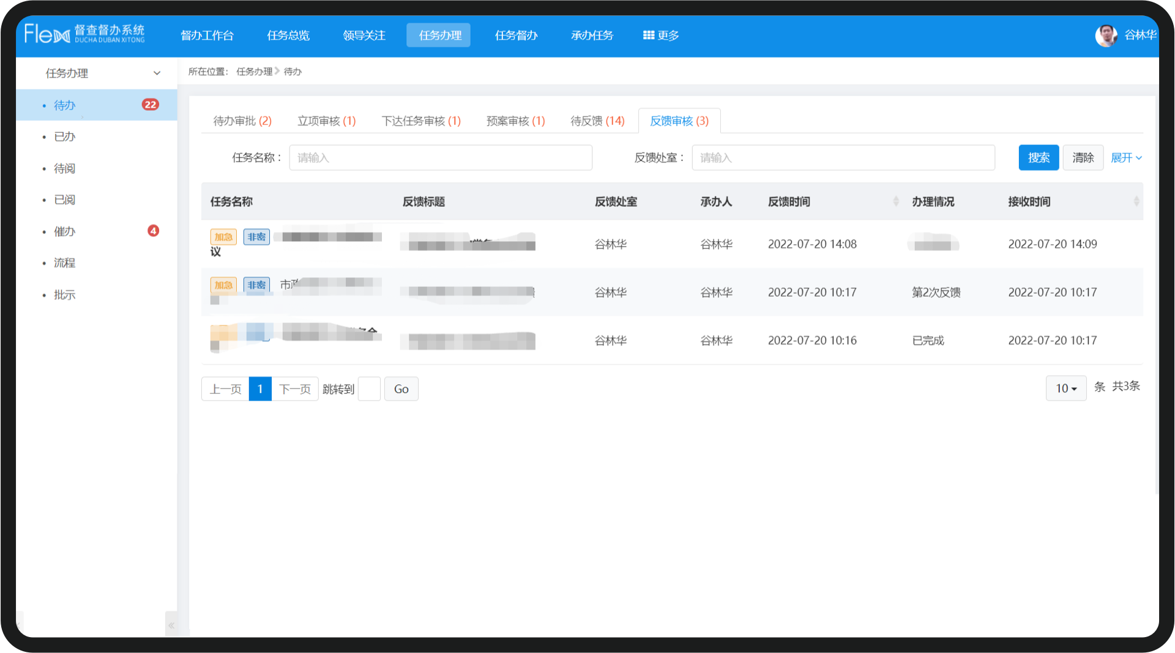Click the 非密 tag in the first row
The height and width of the screenshot is (653, 1175).
(256, 237)
